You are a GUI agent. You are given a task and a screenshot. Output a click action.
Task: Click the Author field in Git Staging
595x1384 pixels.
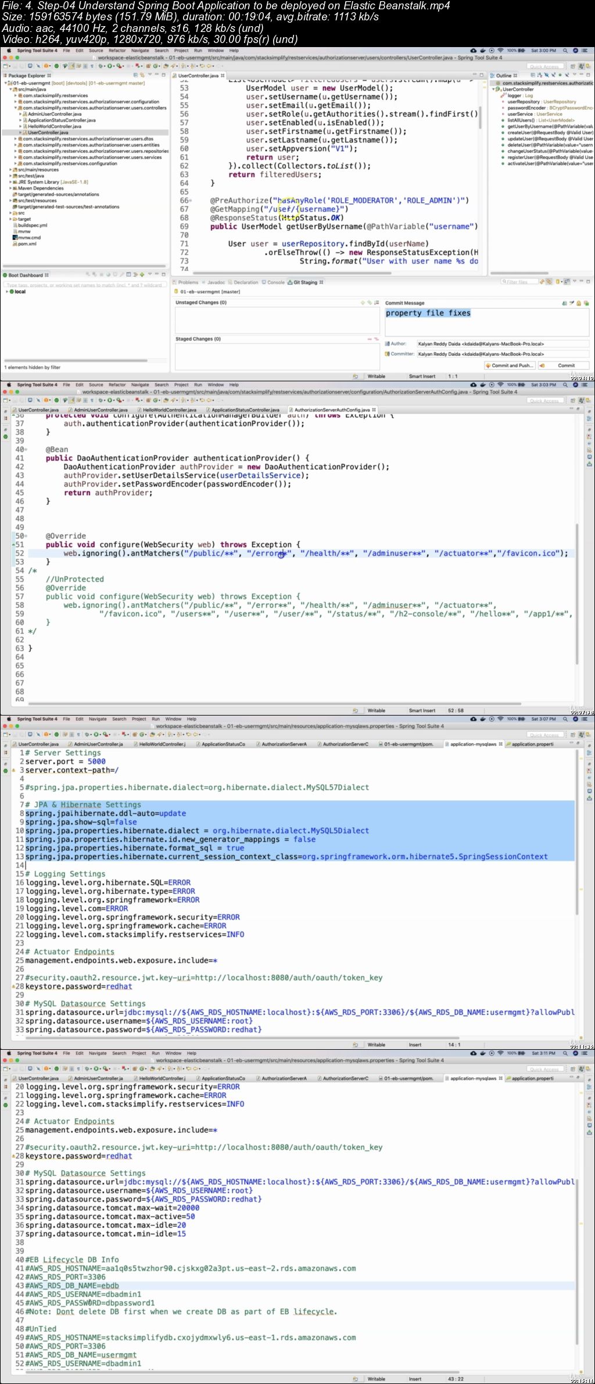[503, 344]
